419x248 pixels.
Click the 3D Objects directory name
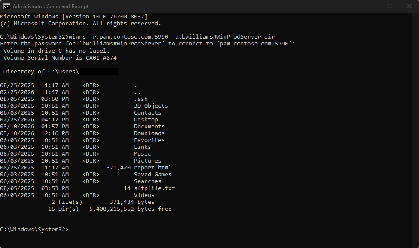[151, 106]
